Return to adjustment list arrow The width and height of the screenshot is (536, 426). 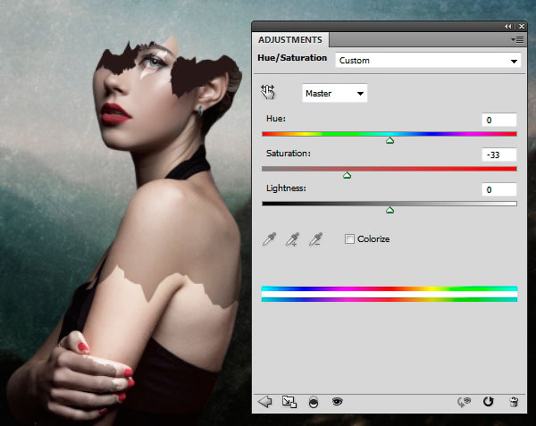[x=265, y=402]
